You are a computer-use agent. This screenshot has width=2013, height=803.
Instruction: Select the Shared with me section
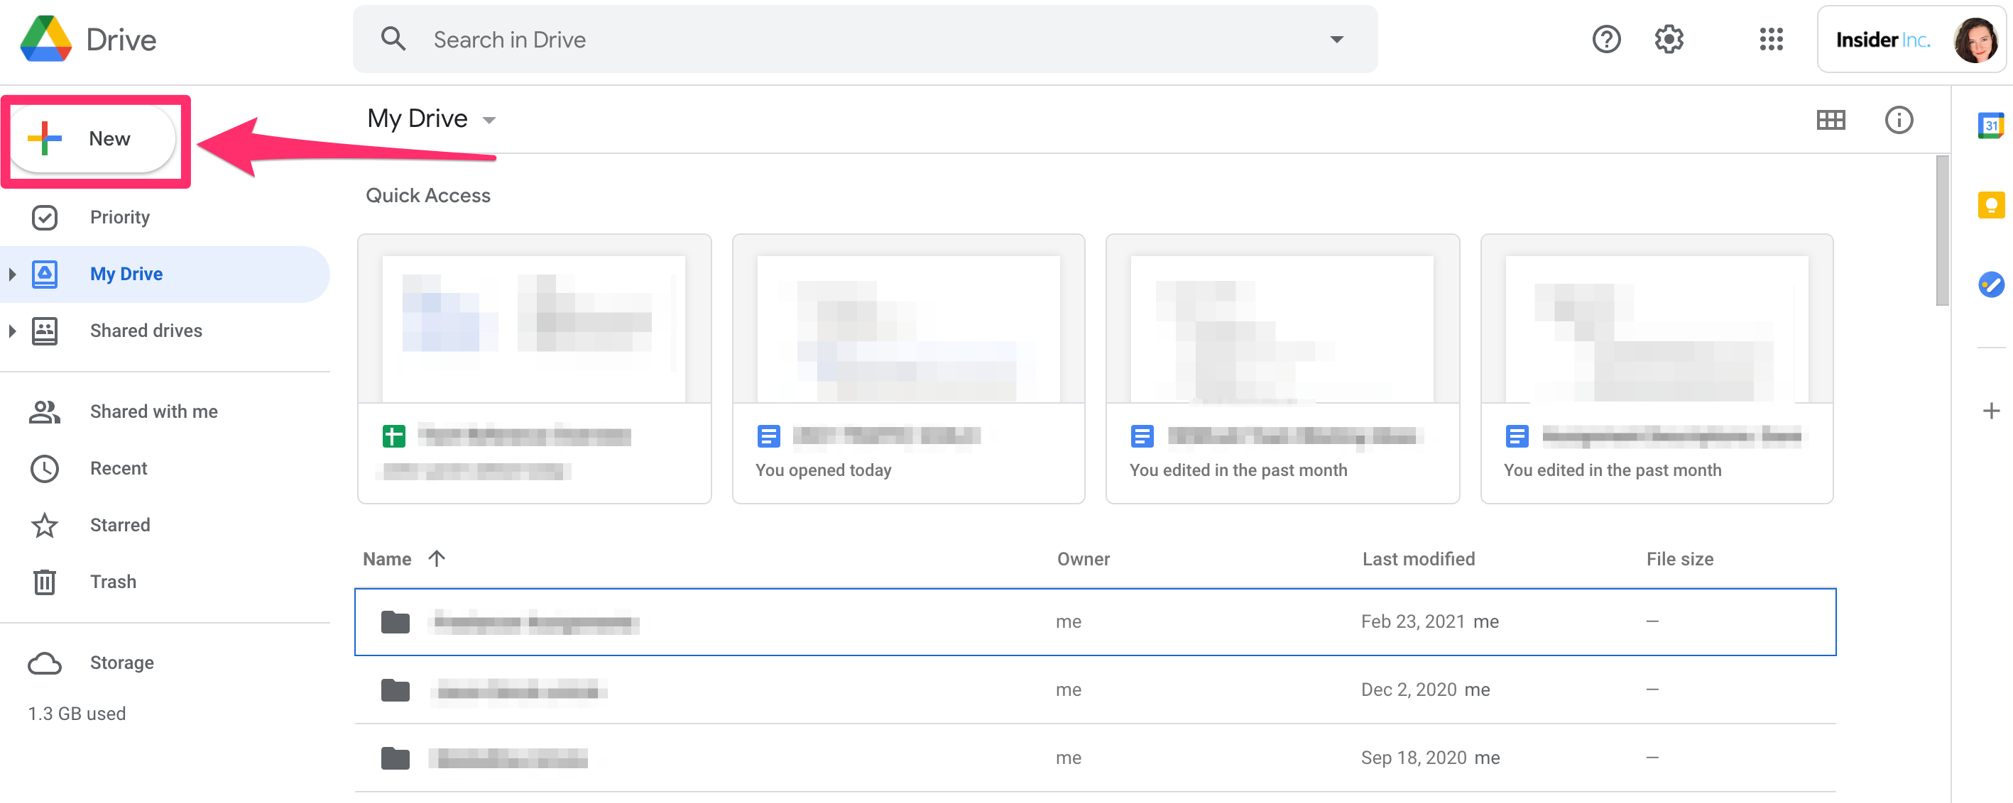pos(151,411)
